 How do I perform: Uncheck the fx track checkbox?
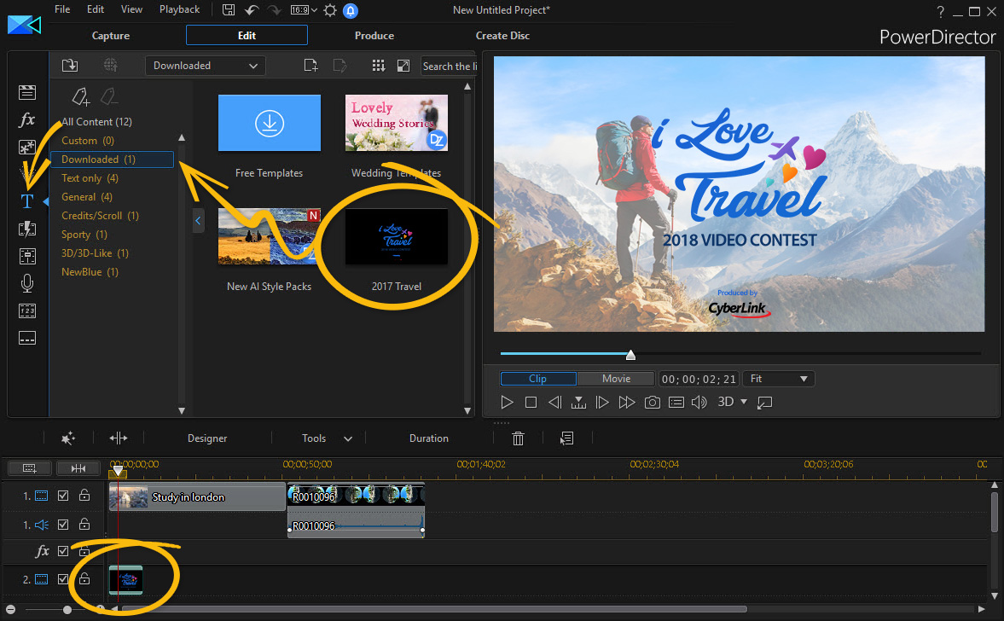point(63,551)
